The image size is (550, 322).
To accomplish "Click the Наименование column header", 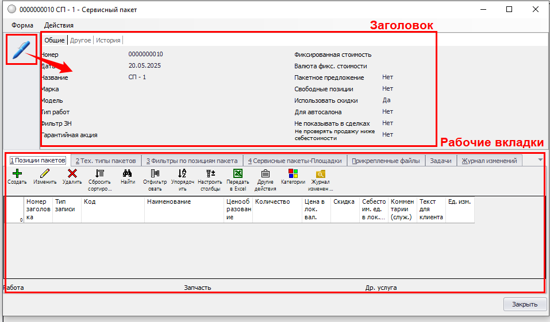I will pyautogui.click(x=168, y=202).
